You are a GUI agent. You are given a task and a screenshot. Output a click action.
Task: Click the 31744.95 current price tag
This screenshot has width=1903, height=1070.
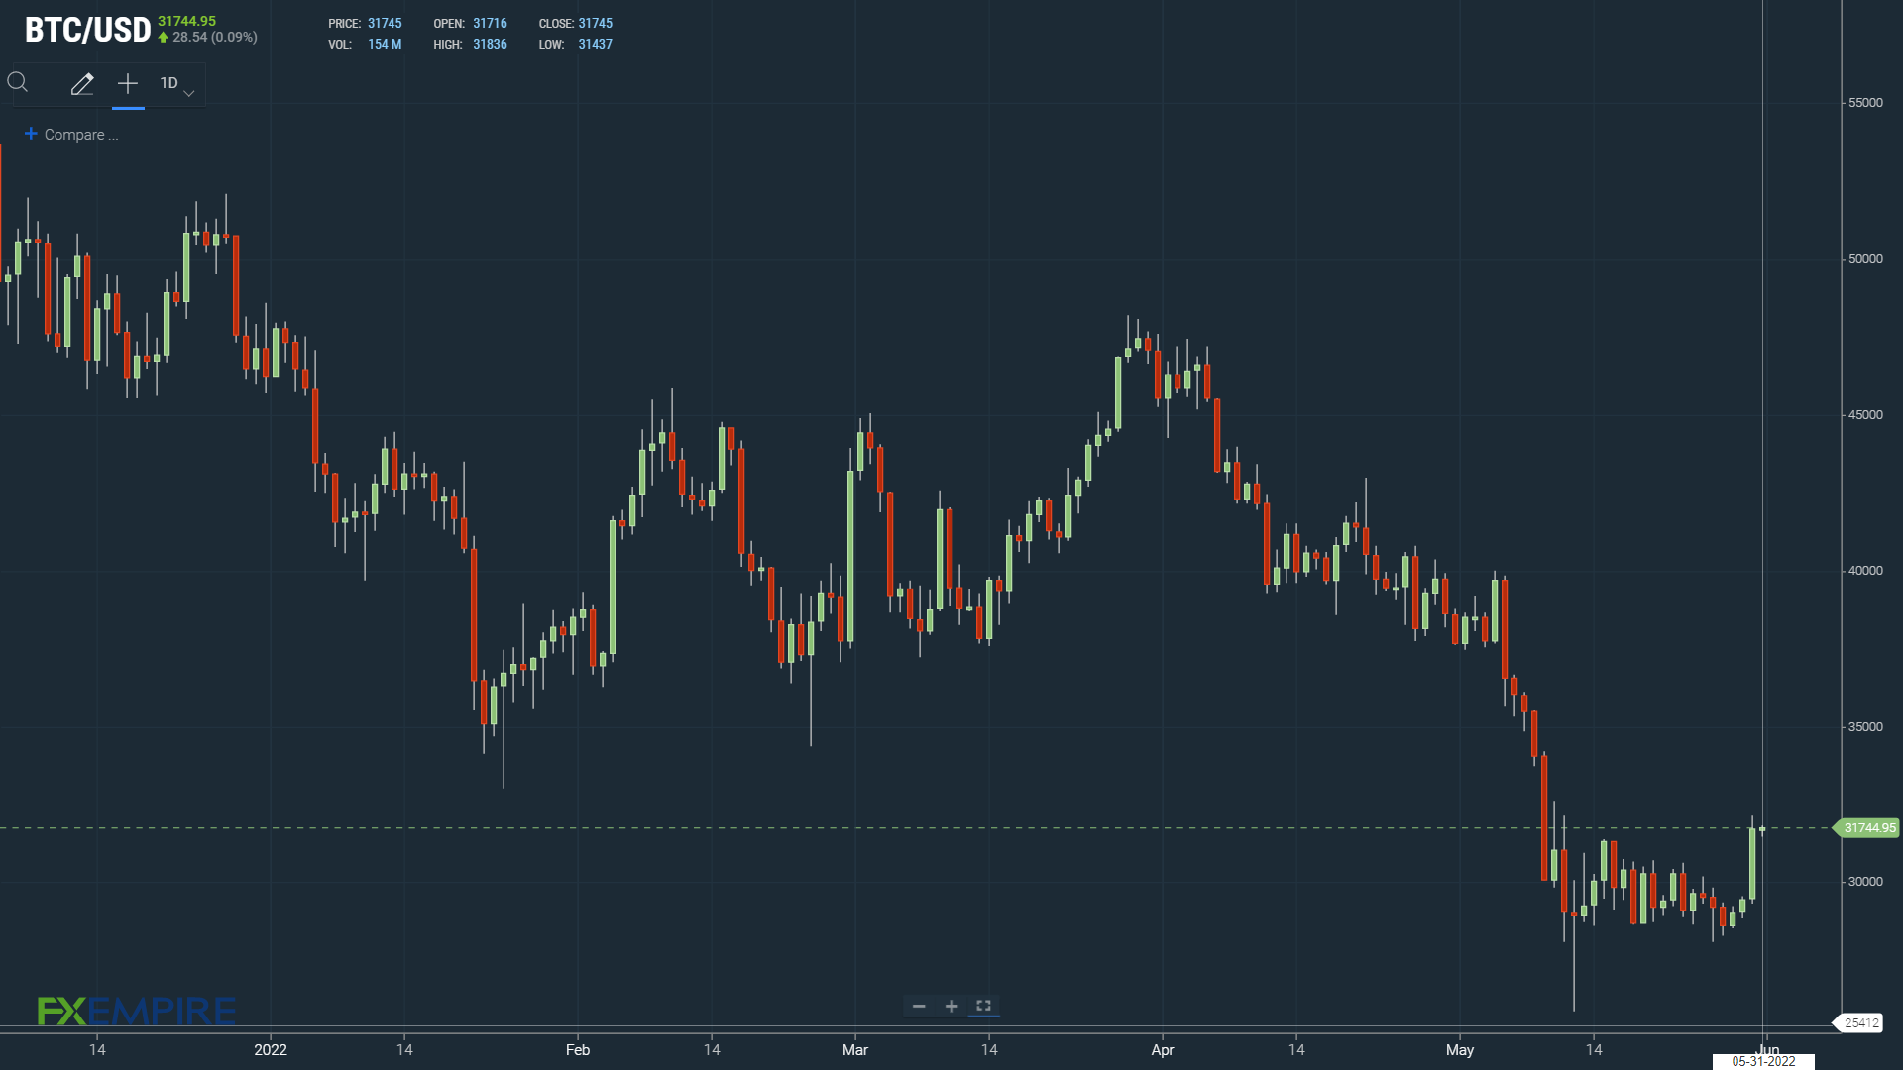(1868, 828)
